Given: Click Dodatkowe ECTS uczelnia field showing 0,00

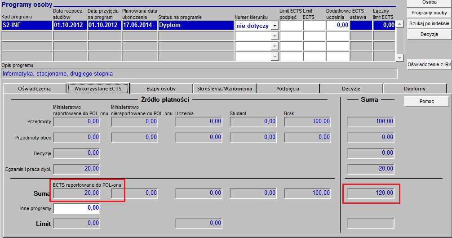Looking at the screenshot, I should [338, 25].
